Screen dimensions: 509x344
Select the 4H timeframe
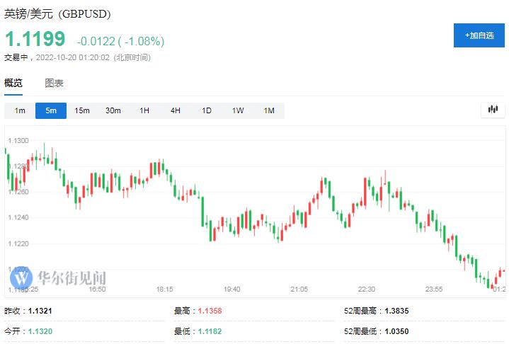(176, 110)
